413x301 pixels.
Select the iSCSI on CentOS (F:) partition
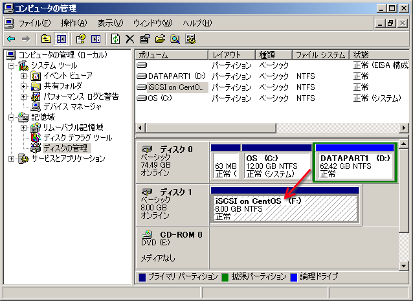tap(285, 206)
